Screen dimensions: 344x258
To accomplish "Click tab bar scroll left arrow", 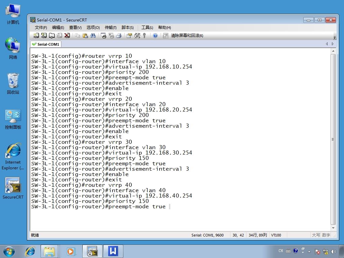I will tap(327, 44).
